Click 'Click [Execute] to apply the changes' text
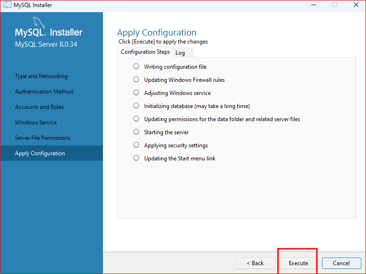Image resolution: width=366 pixels, height=274 pixels. [163, 42]
